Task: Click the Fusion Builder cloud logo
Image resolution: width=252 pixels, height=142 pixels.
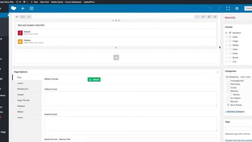Action: click(14, 8)
